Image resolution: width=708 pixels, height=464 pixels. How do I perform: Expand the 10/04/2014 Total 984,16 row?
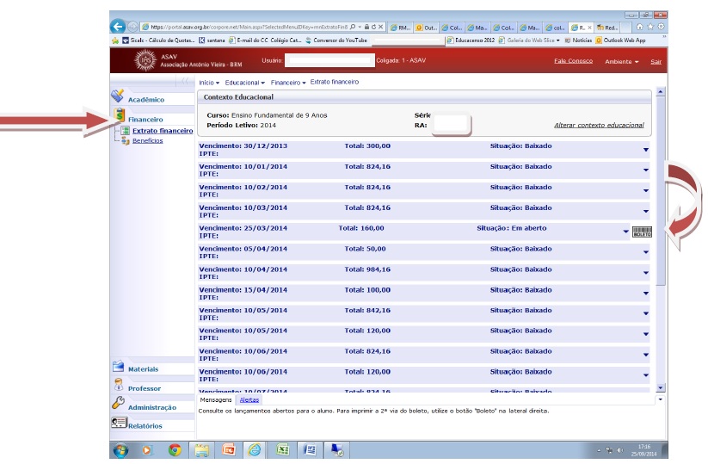click(x=646, y=273)
